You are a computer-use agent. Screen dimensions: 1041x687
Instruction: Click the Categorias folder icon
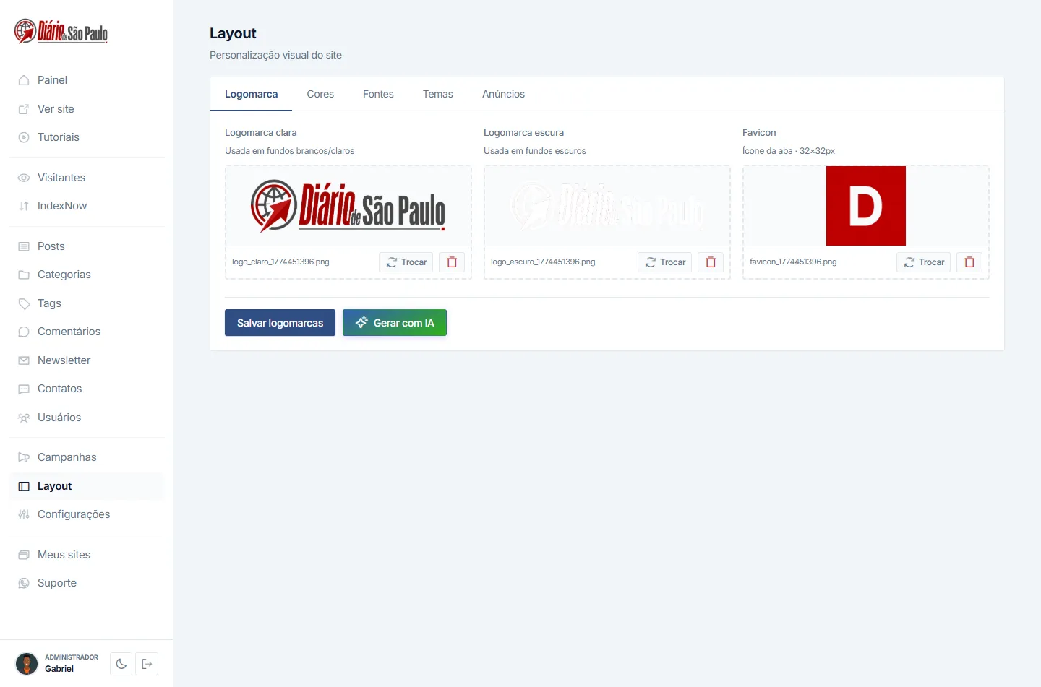click(x=24, y=275)
